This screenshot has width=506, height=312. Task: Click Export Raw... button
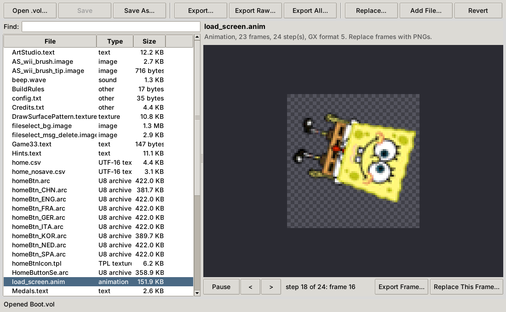point(255,11)
